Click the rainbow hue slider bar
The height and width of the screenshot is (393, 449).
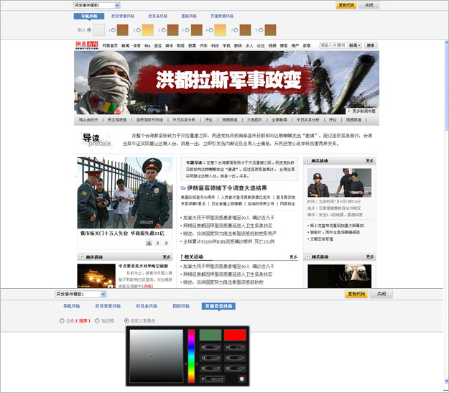point(191,356)
